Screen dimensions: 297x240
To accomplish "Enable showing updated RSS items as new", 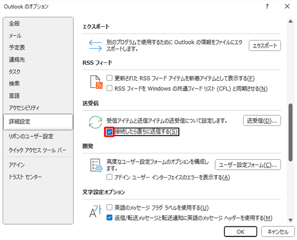I will tap(109, 78).
